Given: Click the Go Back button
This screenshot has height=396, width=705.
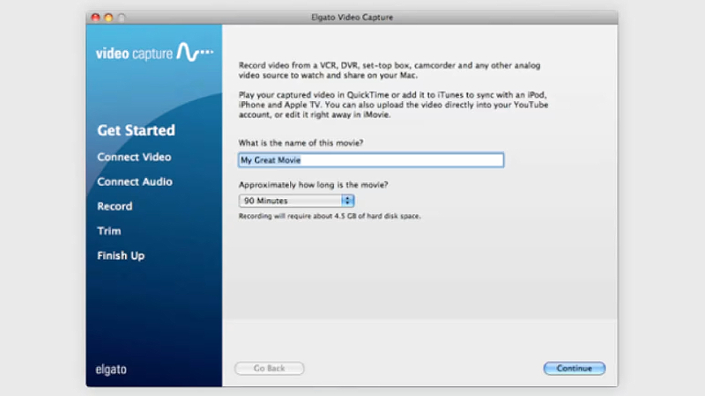Looking at the screenshot, I should tap(270, 368).
